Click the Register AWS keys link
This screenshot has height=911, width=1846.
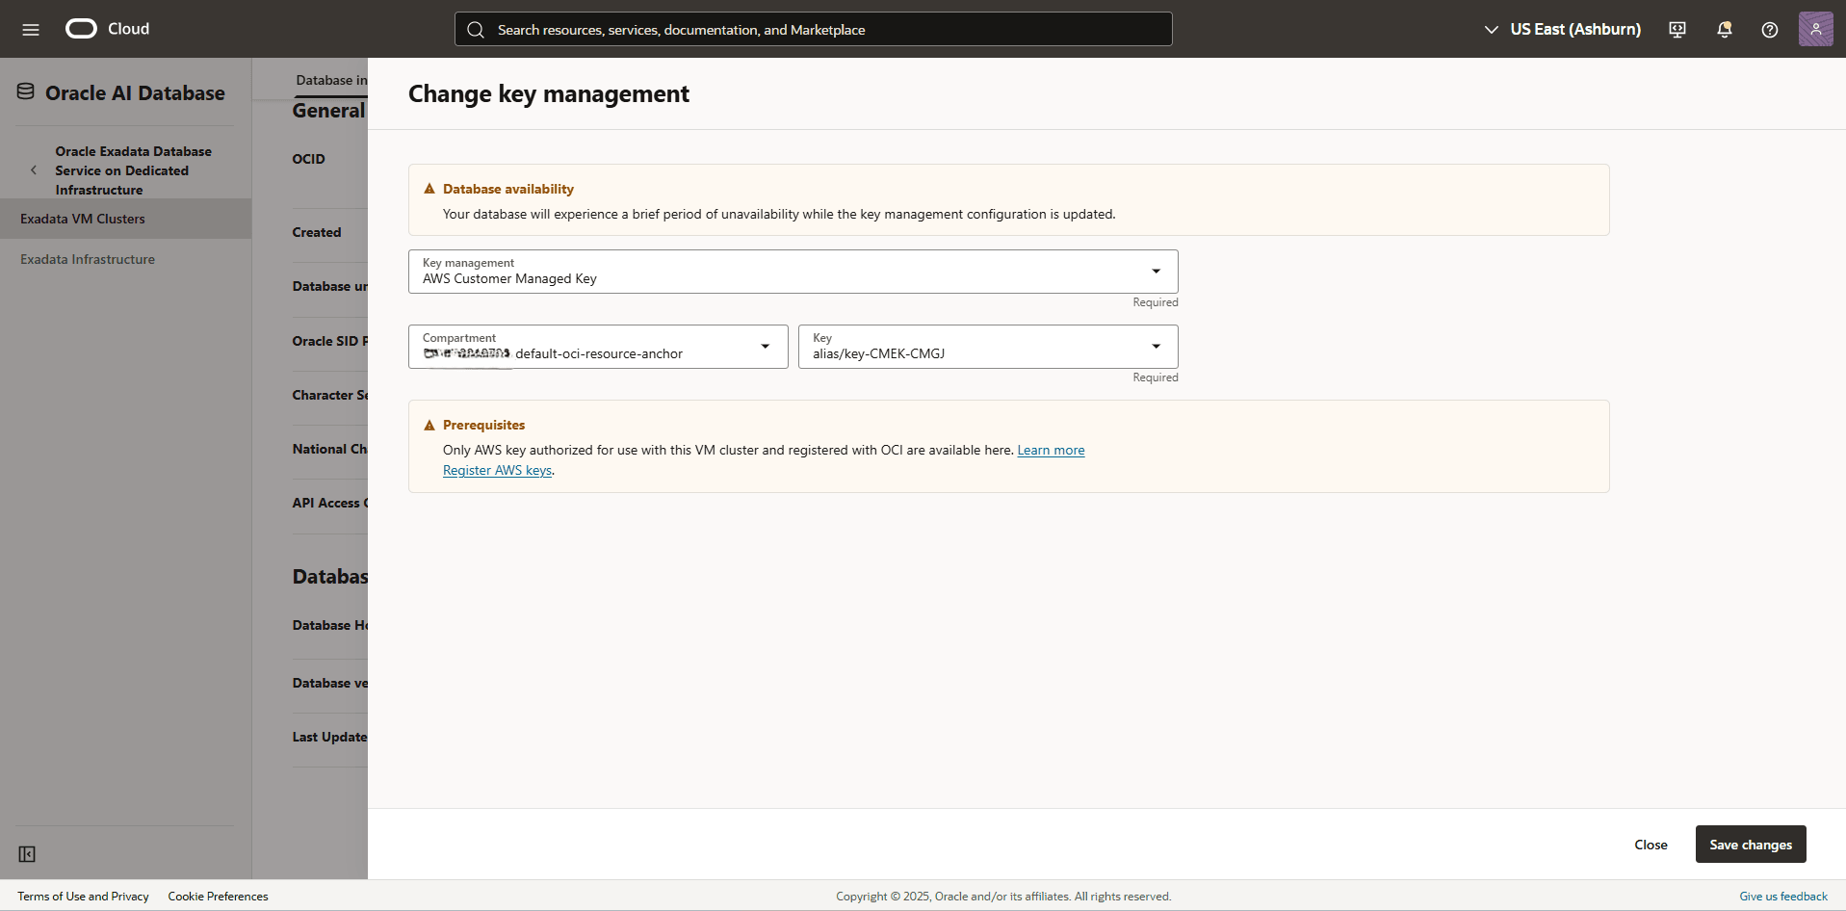point(497,470)
